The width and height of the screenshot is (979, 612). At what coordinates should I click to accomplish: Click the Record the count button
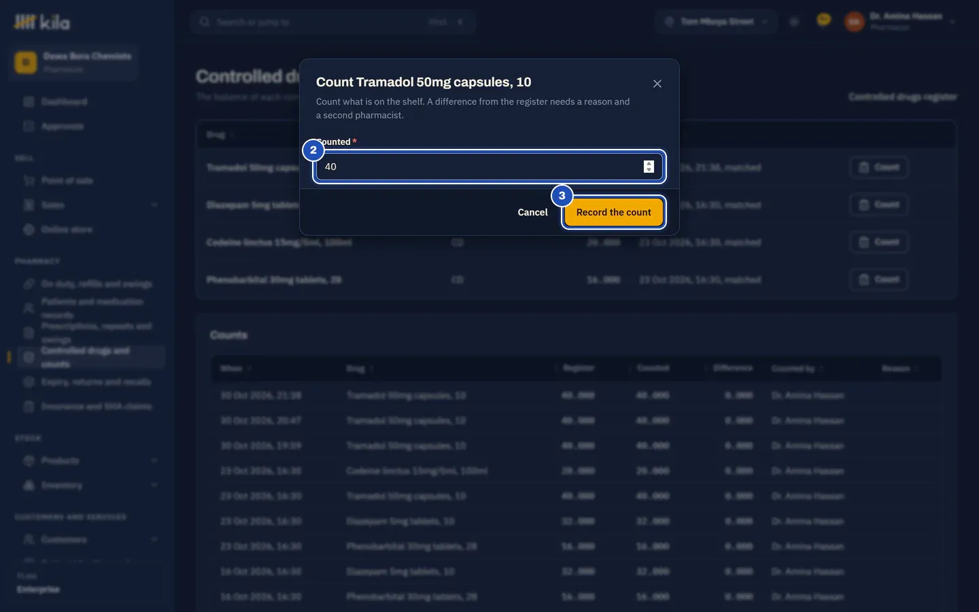pos(614,212)
